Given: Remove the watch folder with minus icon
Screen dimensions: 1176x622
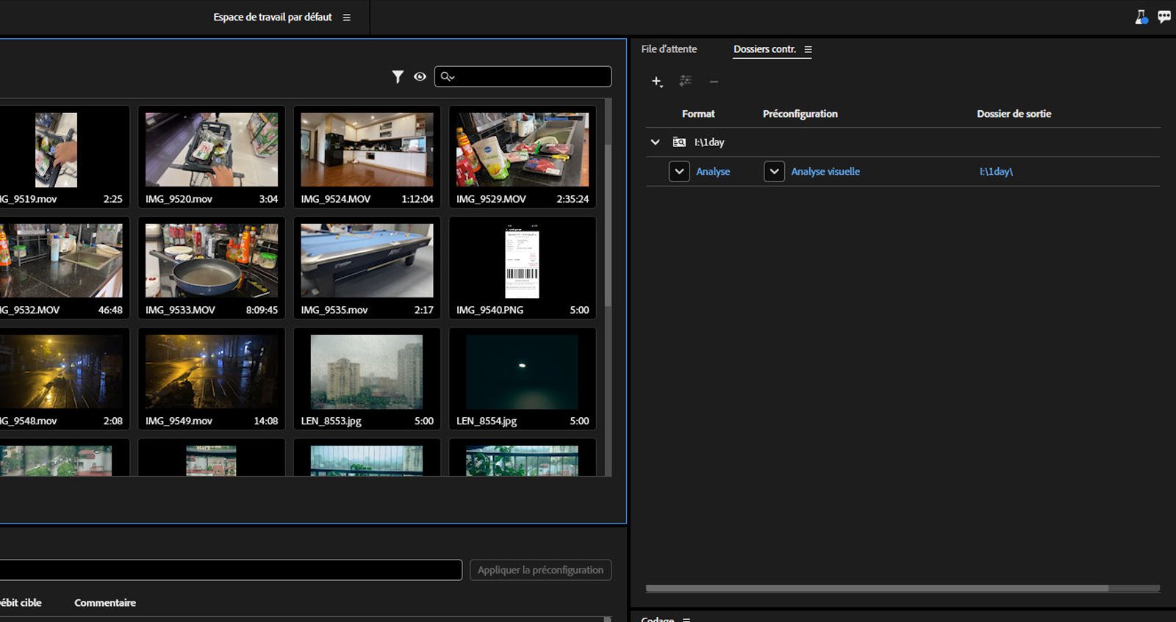Looking at the screenshot, I should click(714, 82).
